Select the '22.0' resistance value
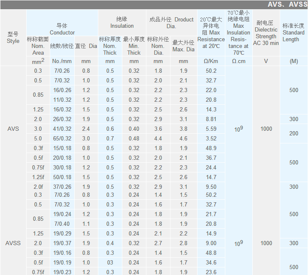This screenshot has height=275, width=308. click(211, 90)
